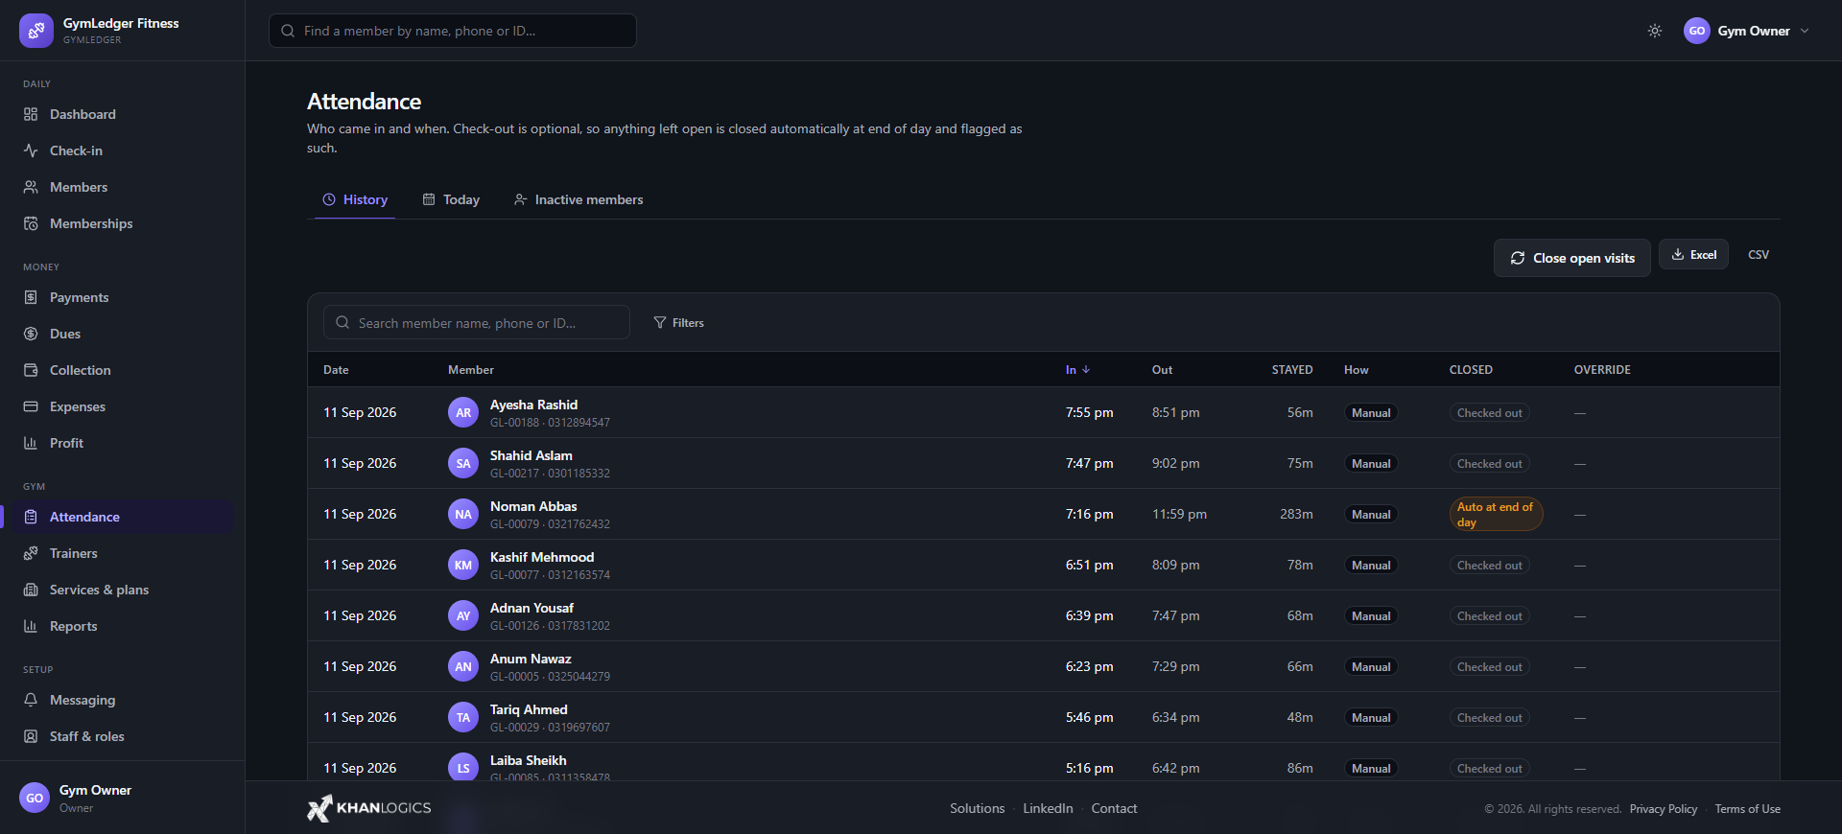The height and width of the screenshot is (834, 1842).
Task: Click the Close open visits button
Action: pyautogui.click(x=1572, y=258)
